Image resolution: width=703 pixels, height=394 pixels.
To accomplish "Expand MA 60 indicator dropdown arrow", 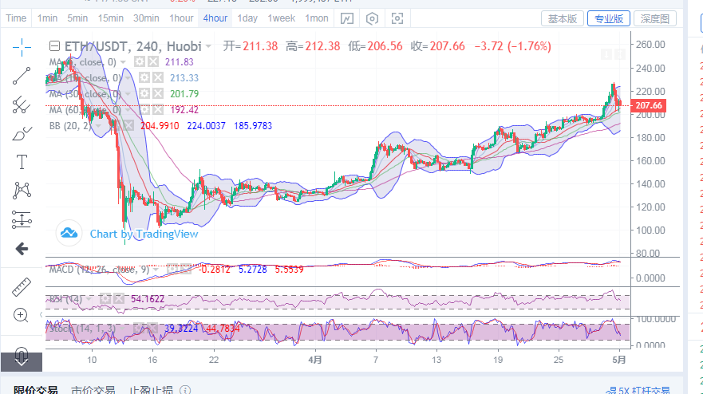I will pos(128,110).
